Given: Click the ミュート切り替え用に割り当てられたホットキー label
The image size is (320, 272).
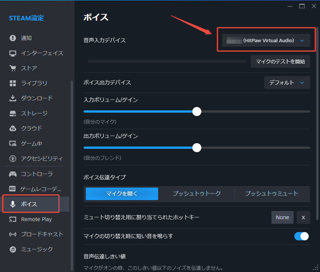Looking at the screenshot, I should [141, 217].
